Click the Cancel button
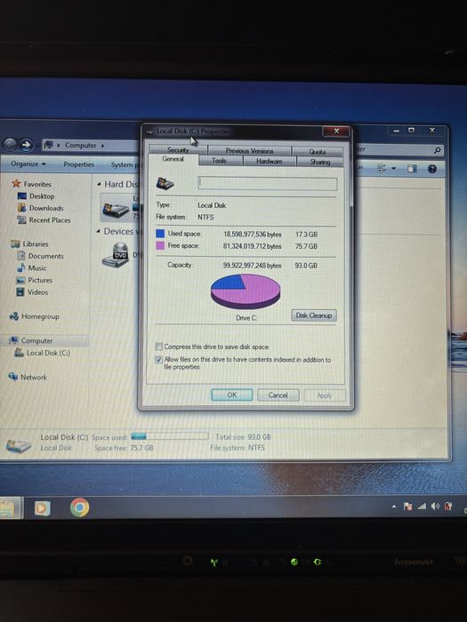467x622 pixels. click(x=278, y=395)
